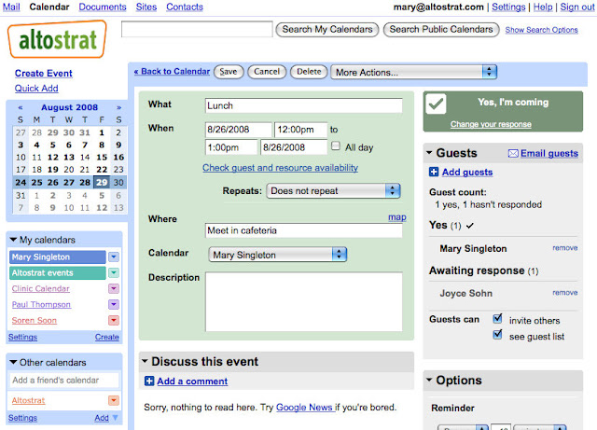
Task: Click the Save button
Action: click(229, 72)
